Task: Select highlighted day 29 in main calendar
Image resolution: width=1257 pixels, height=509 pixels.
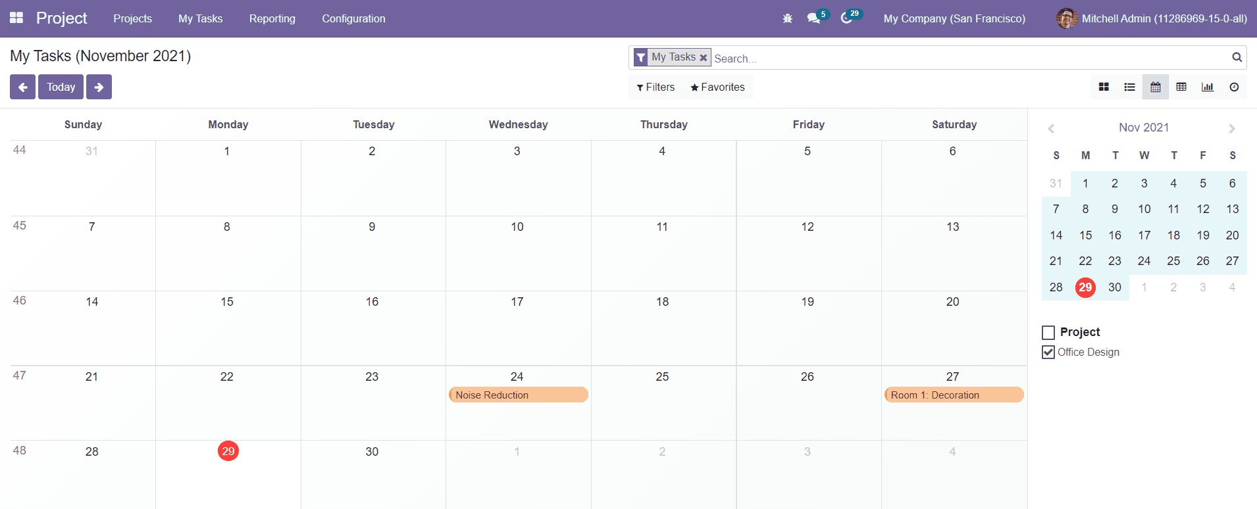Action: pyautogui.click(x=228, y=451)
